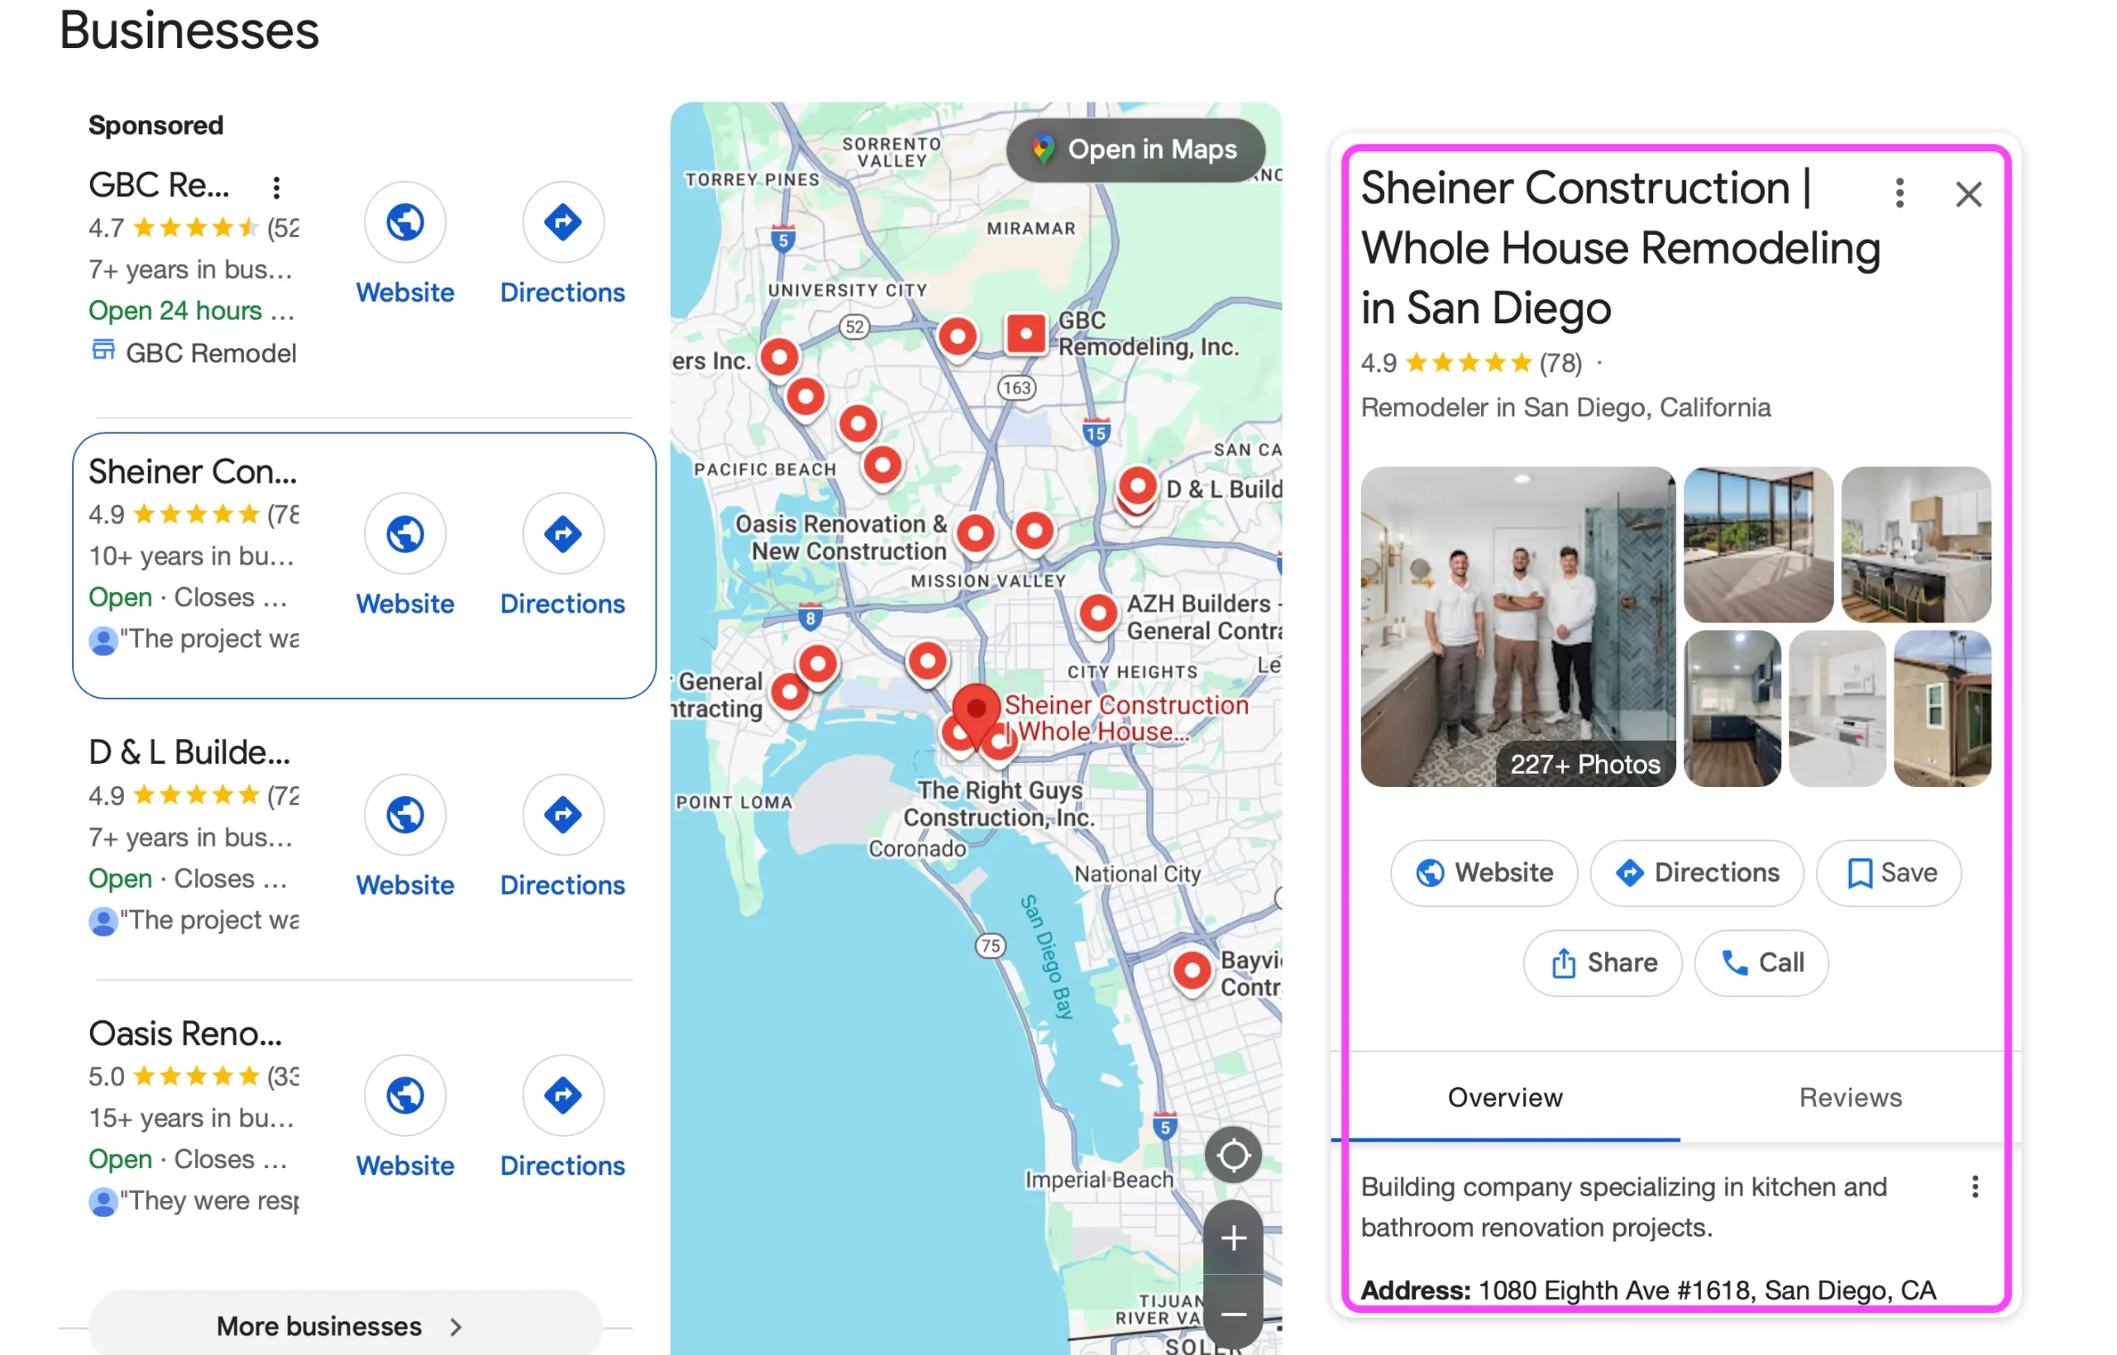
Task: Call Sheiner Construction
Action: [1761, 962]
